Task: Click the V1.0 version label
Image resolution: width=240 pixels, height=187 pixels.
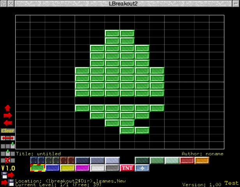Action: pyautogui.click(x=8, y=168)
